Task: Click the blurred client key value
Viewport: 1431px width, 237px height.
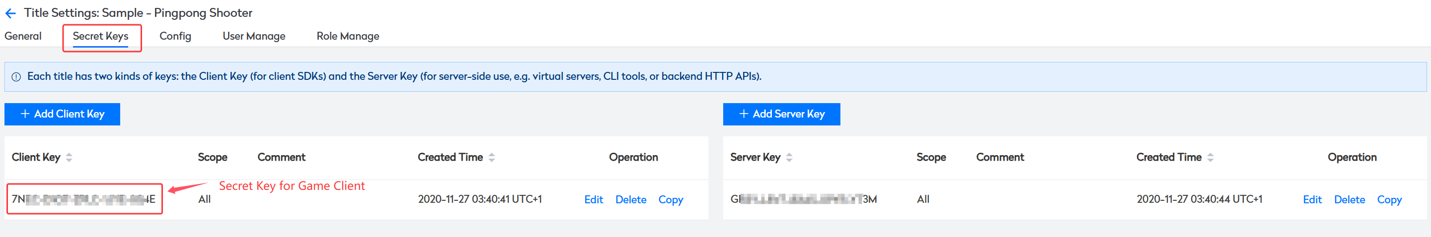Action: 84,199
